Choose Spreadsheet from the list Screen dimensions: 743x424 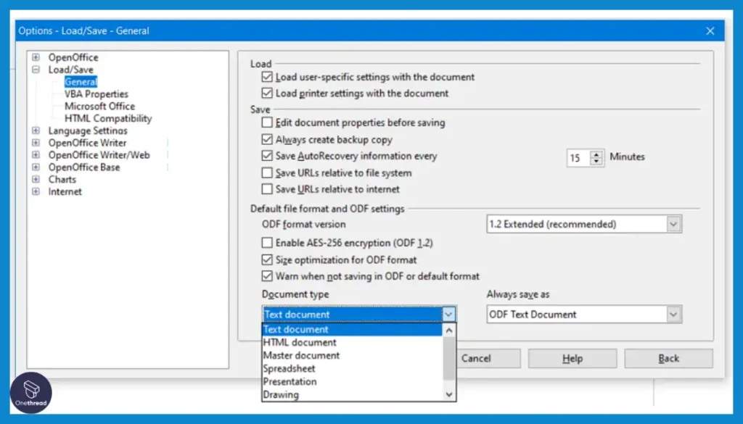(352, 368)
